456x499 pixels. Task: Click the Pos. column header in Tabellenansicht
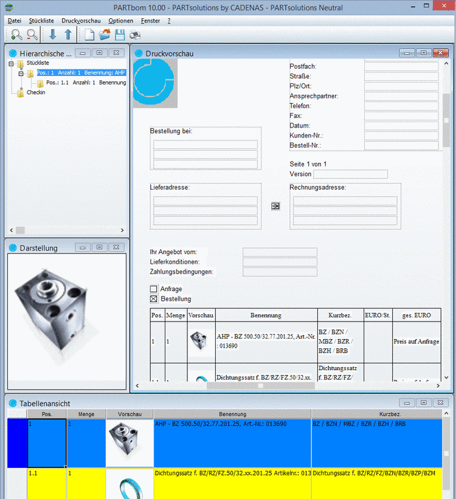[x=47, y=414]
